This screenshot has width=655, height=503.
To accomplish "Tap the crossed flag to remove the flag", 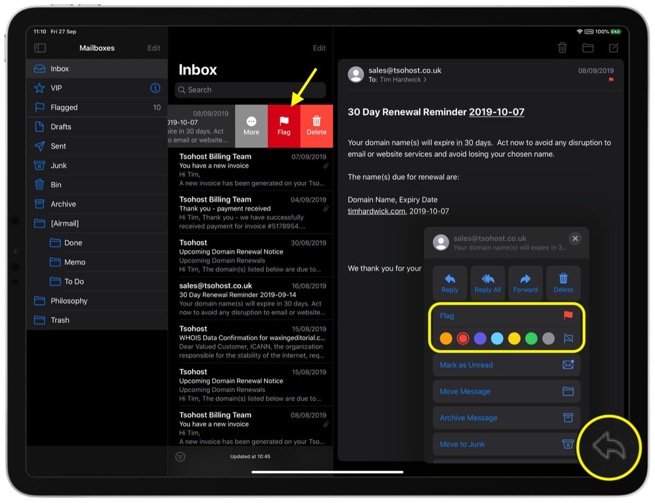I will point(568,338).
